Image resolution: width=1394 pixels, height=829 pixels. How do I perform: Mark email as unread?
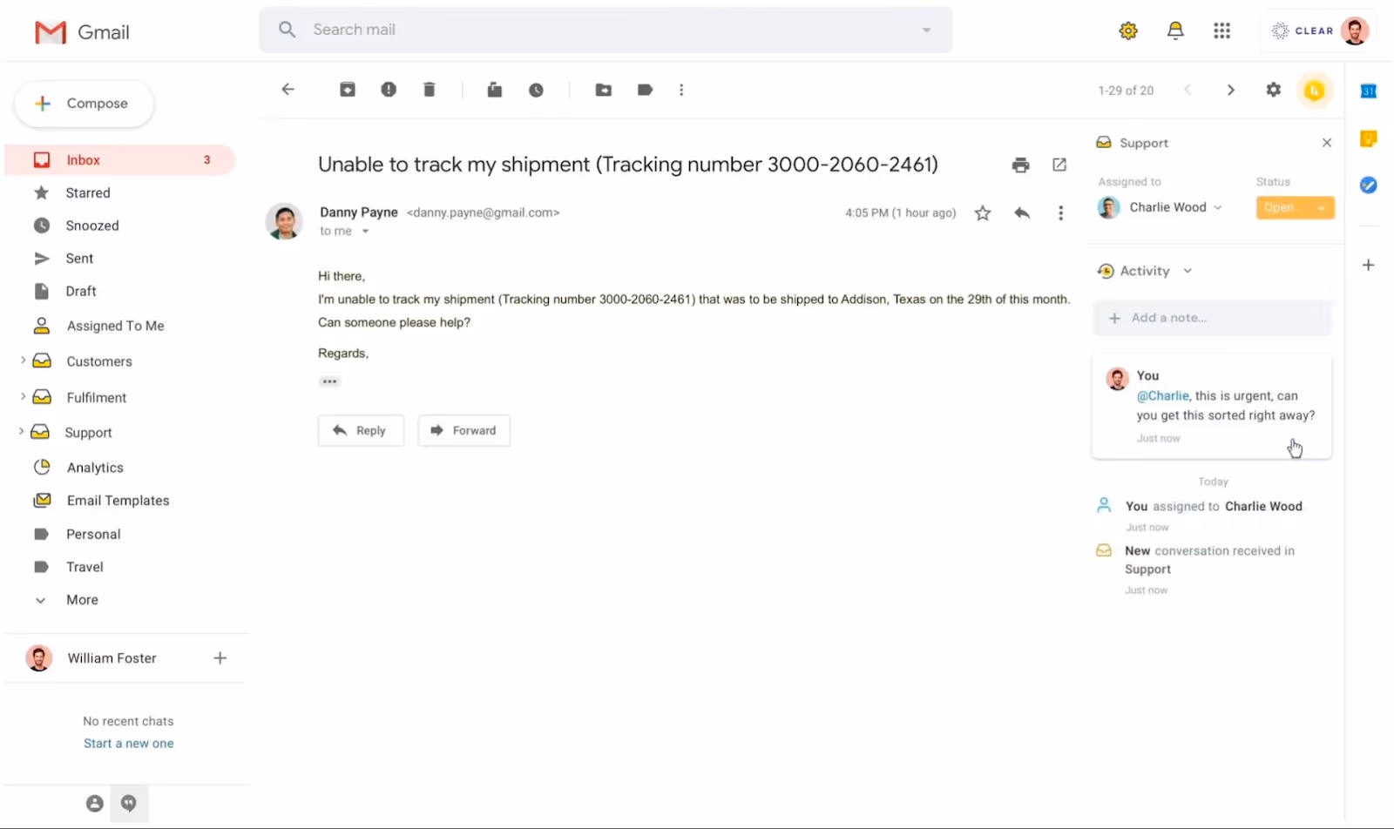495,90
